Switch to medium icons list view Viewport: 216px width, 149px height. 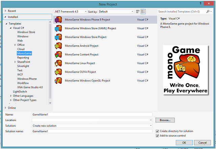pyautogui.click(x=143, y=11)
